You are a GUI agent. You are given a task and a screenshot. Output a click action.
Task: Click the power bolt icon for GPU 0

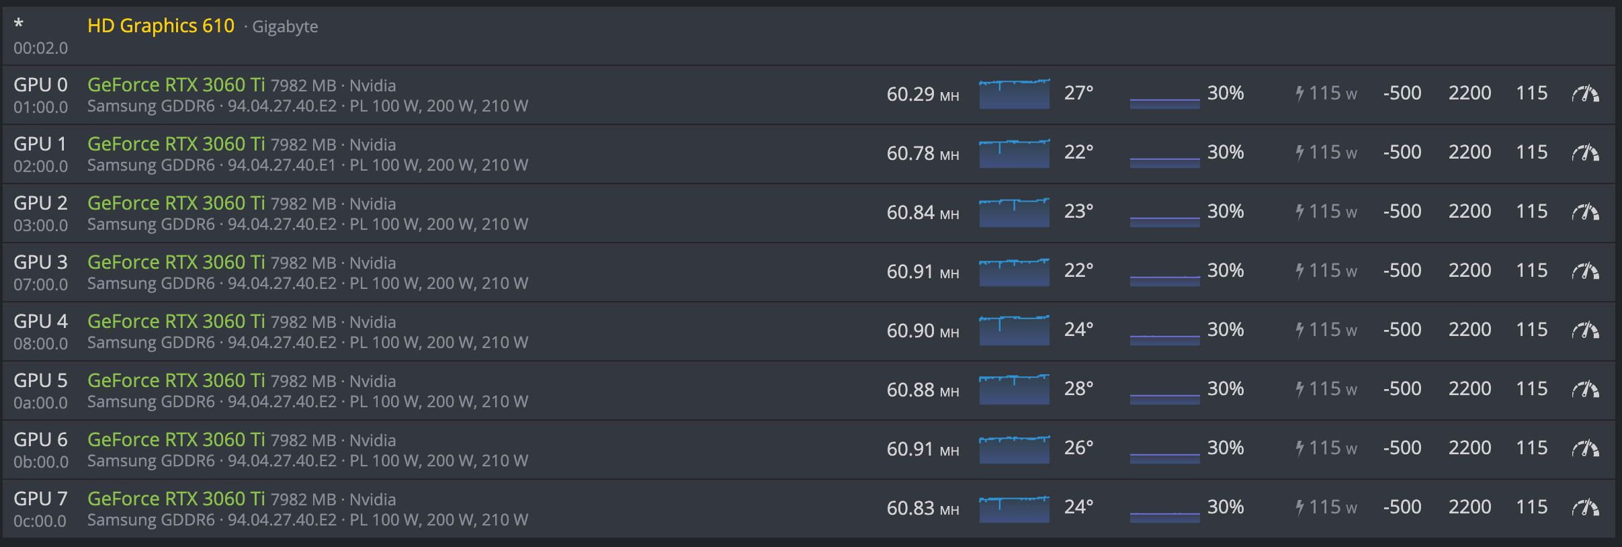[1300, 93]
